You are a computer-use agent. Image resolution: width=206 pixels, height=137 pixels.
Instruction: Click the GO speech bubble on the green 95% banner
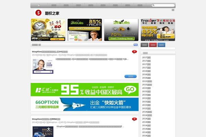tap(130, 89)
